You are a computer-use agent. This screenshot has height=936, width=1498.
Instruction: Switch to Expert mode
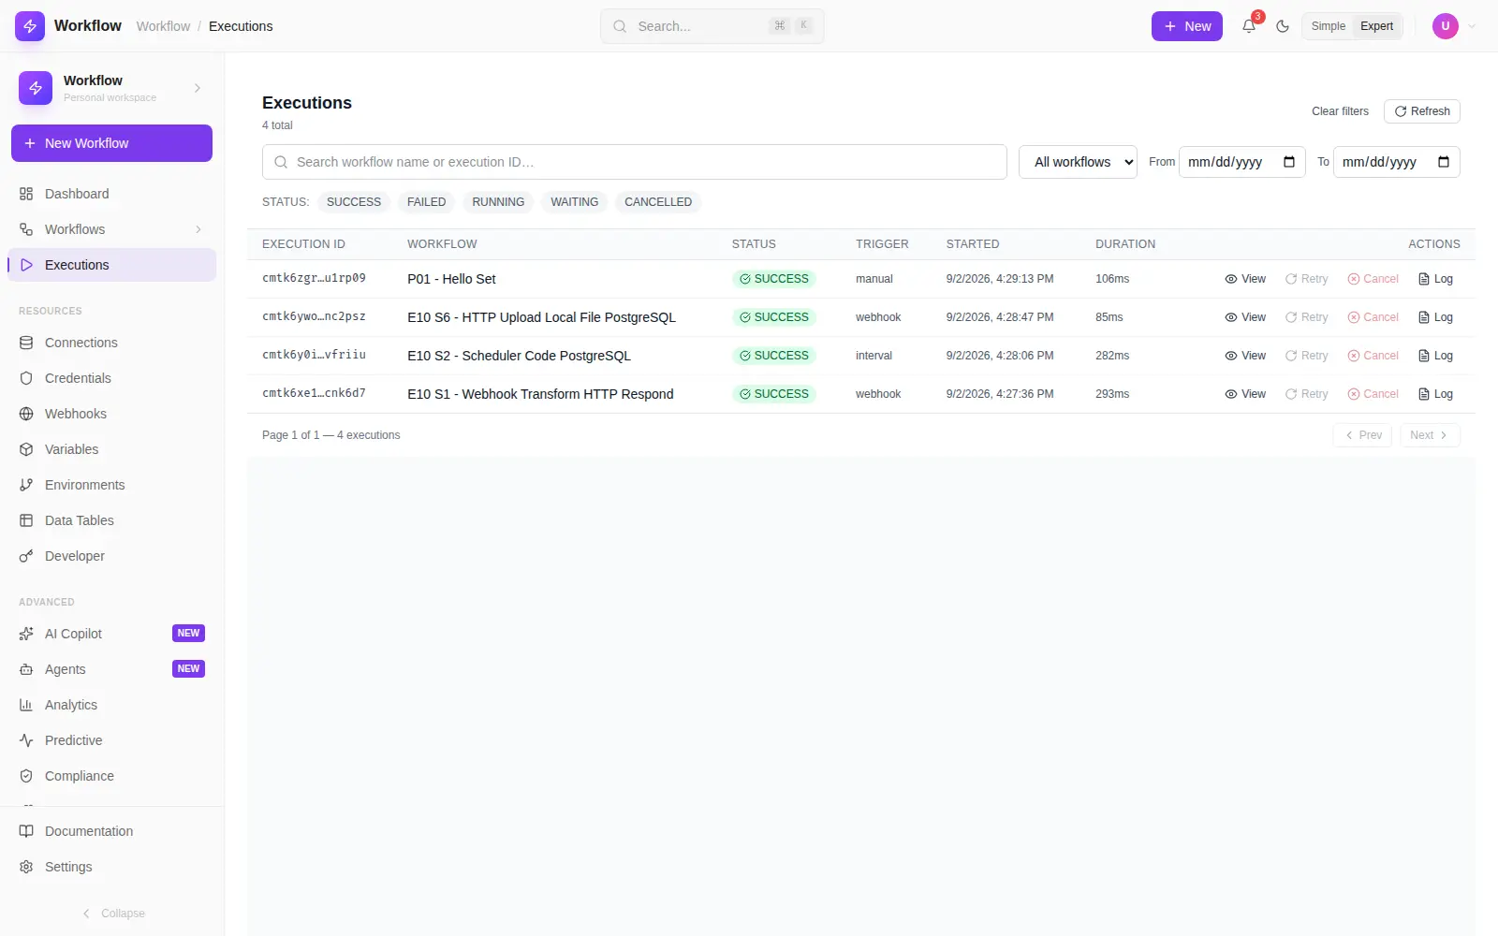click(x=1376, y=26)
